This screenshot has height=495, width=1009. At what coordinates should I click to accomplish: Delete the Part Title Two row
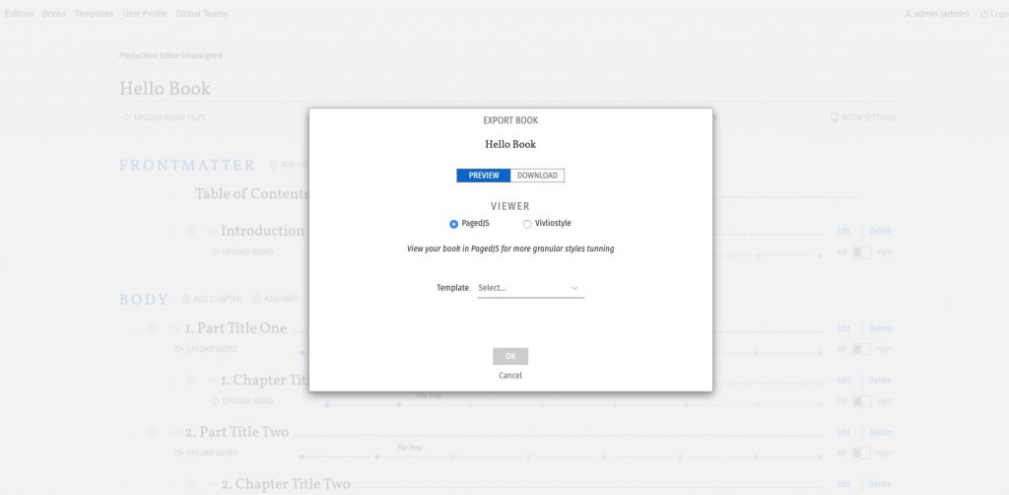tap(880, 432)
